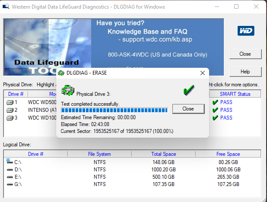This screenshot has width=267, height=202.
Task: Click the 265.30 GB free space value
Action: (x=228, y=177)
